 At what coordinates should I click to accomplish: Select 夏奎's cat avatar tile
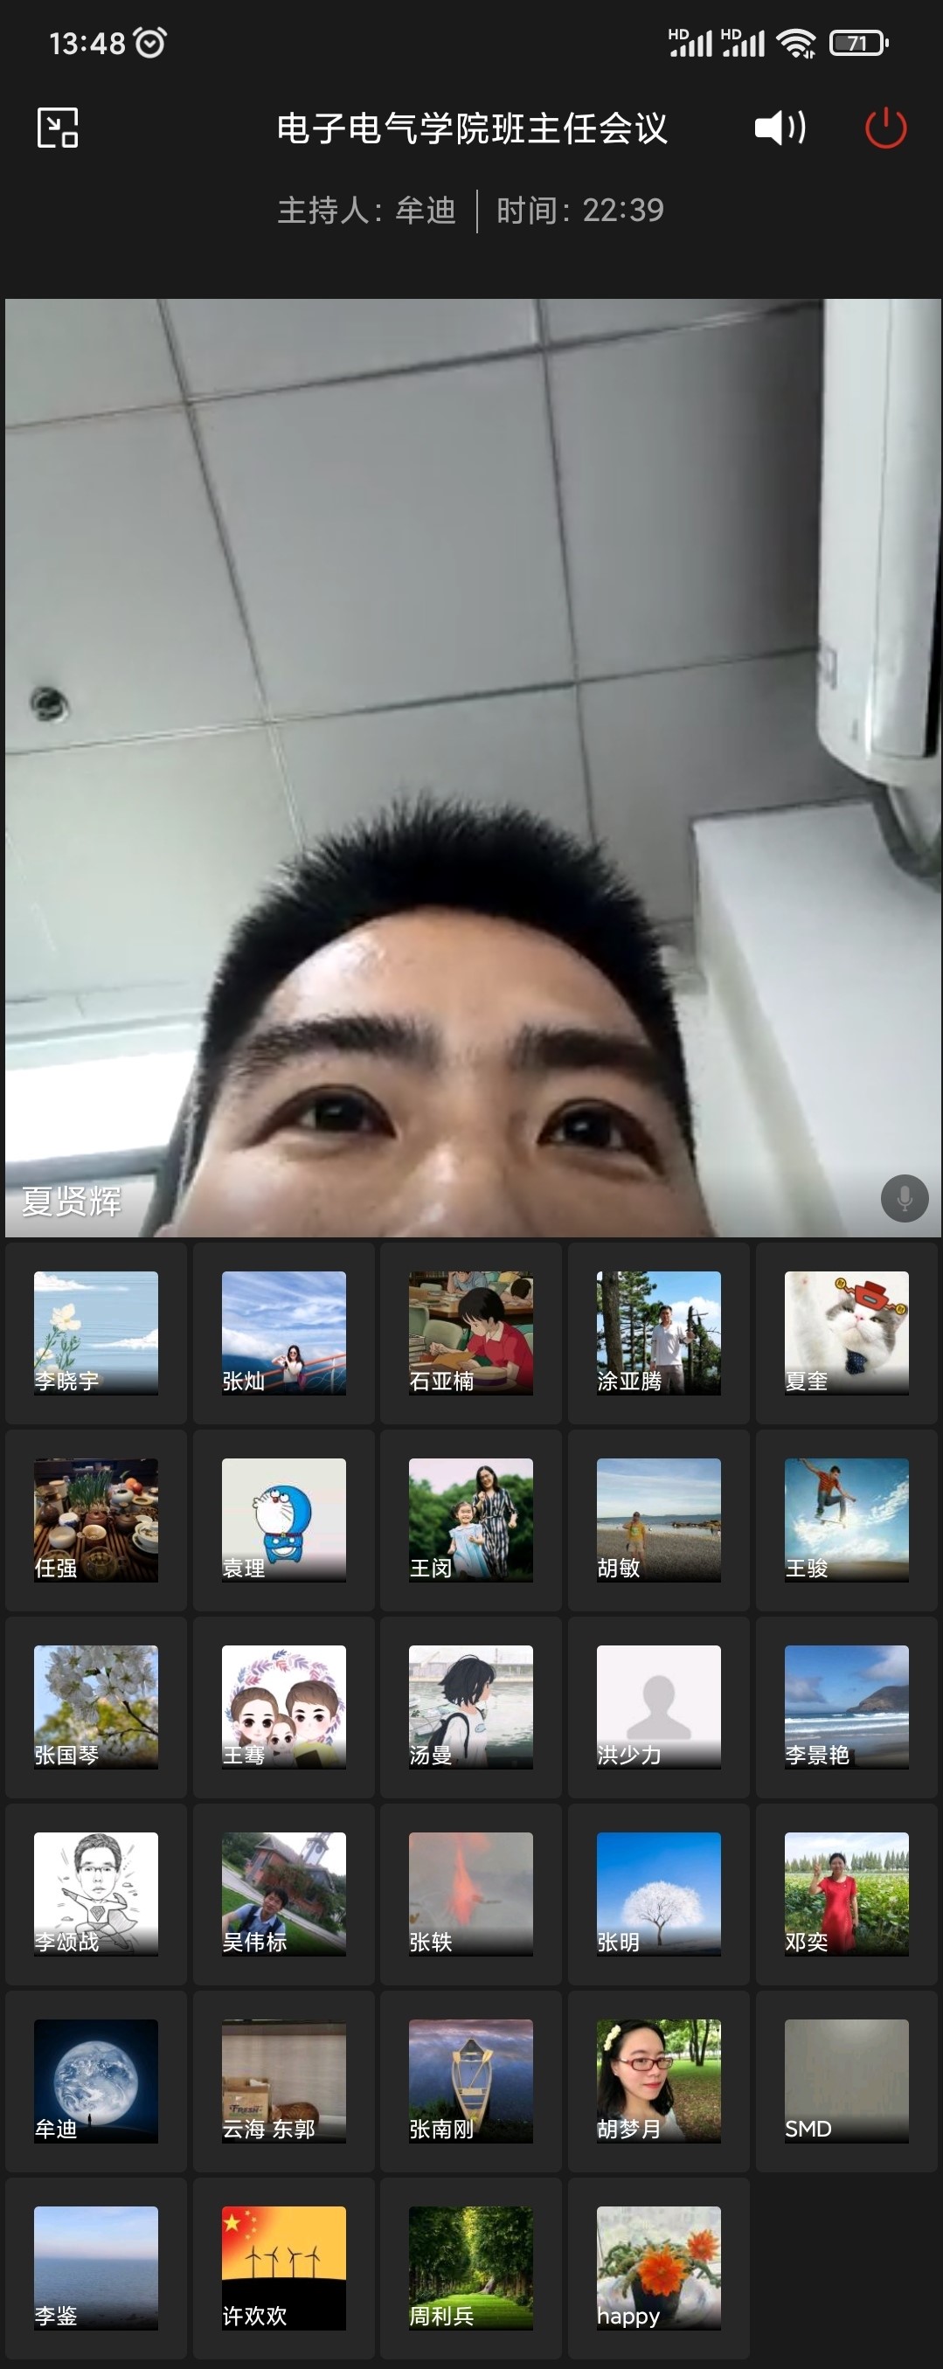tap(845, 1333)
